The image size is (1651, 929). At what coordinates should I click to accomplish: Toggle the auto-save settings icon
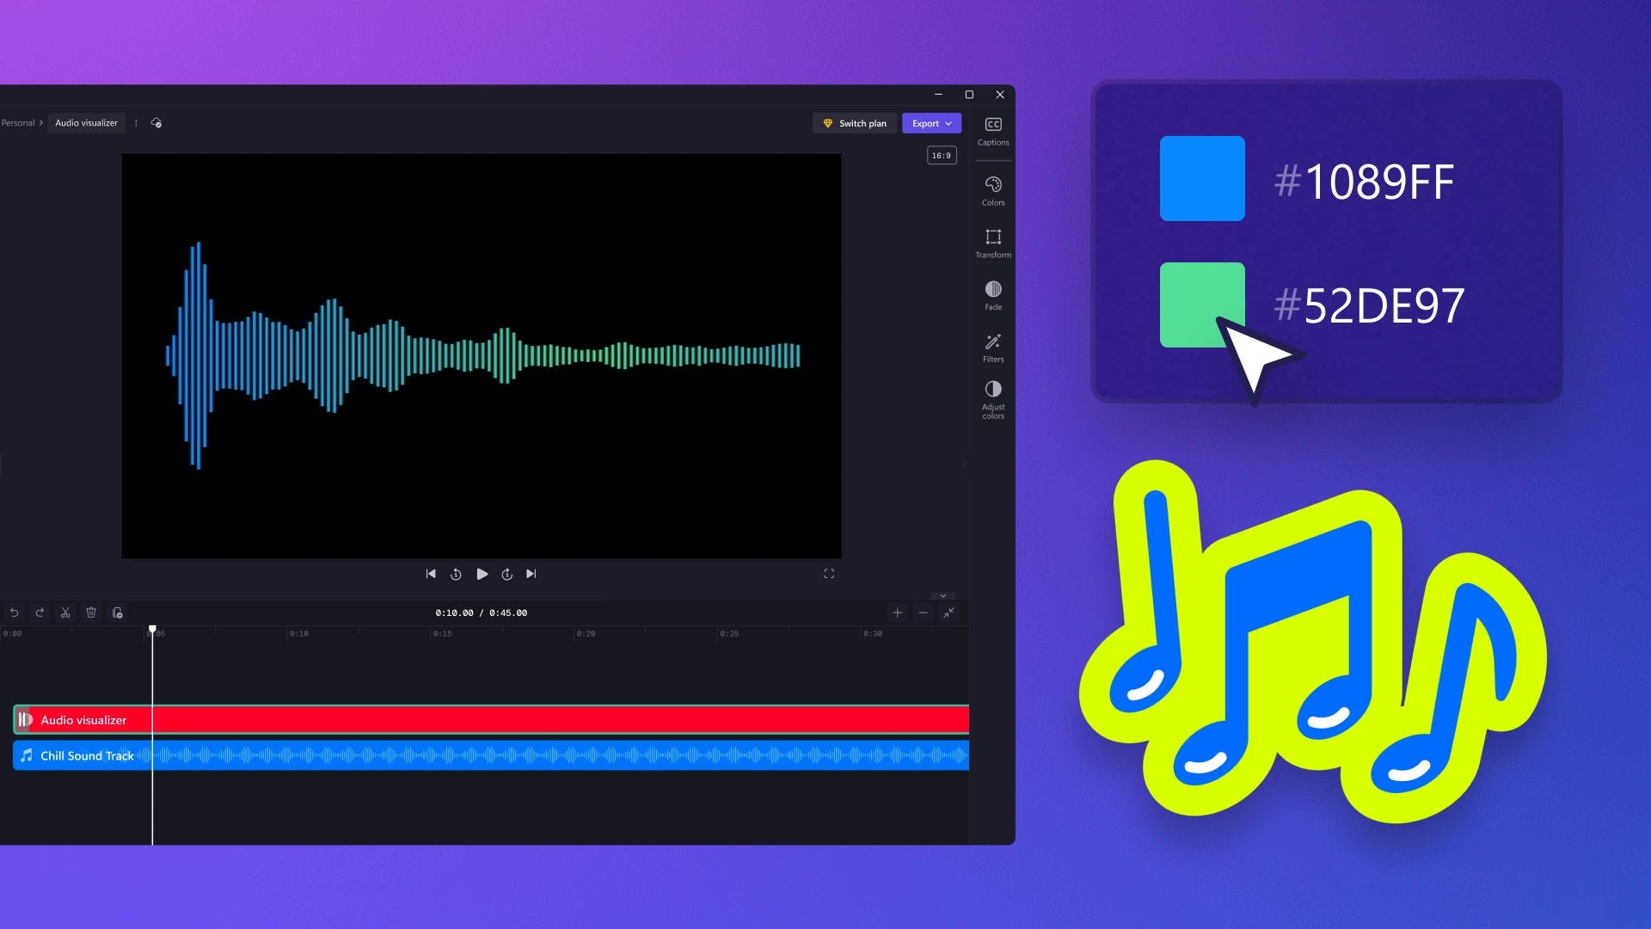click(x=159, y=122)
